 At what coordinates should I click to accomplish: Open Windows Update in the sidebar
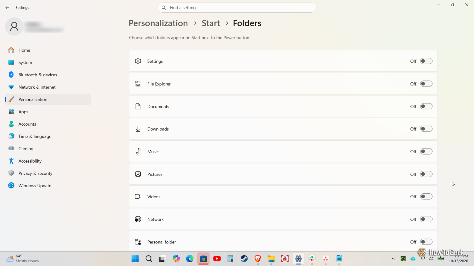(48, 186)
